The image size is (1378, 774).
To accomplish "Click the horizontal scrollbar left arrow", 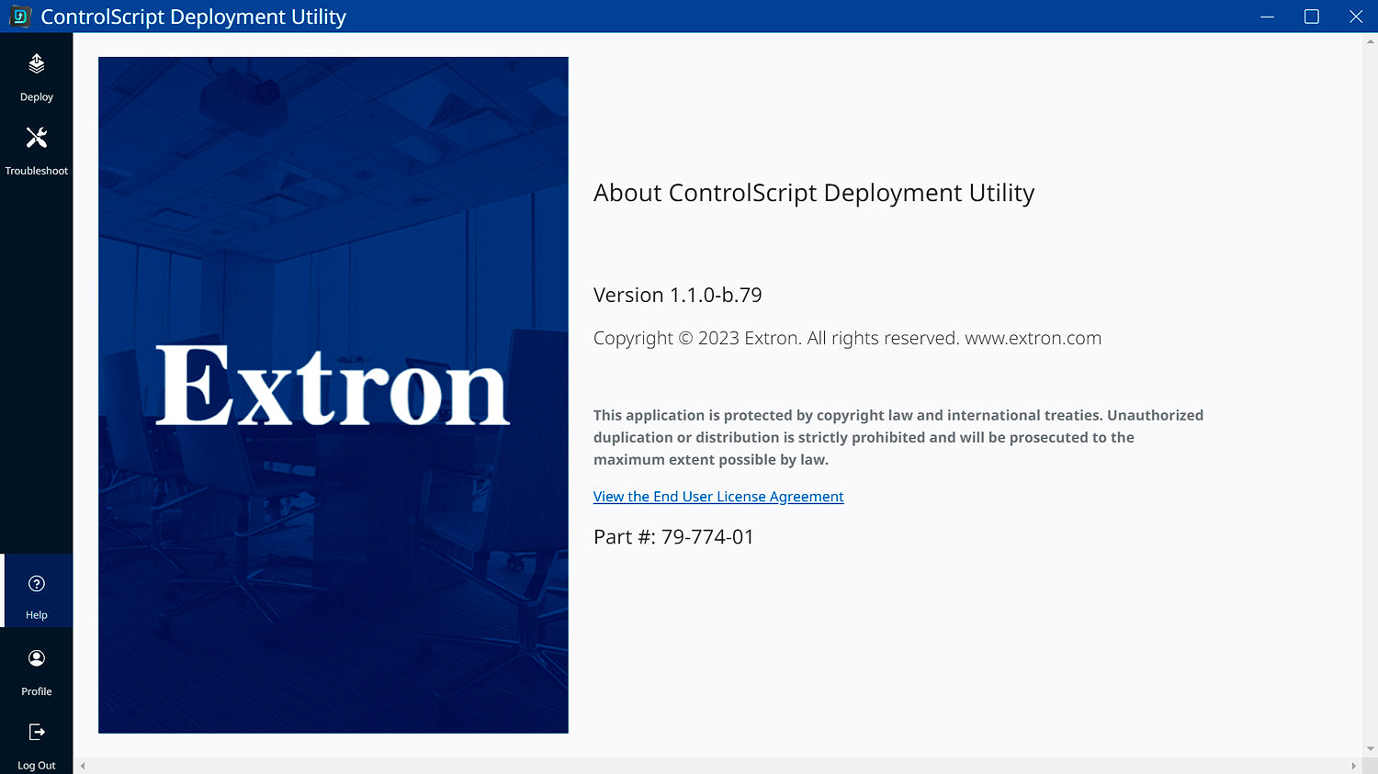I will click(83, 766).
